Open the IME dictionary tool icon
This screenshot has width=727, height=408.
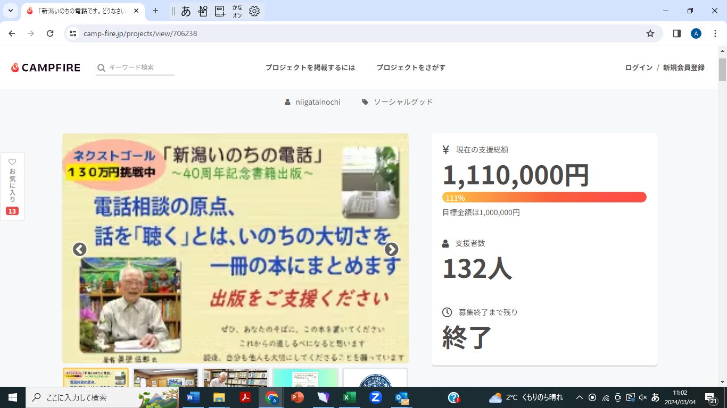pos(220,11)
